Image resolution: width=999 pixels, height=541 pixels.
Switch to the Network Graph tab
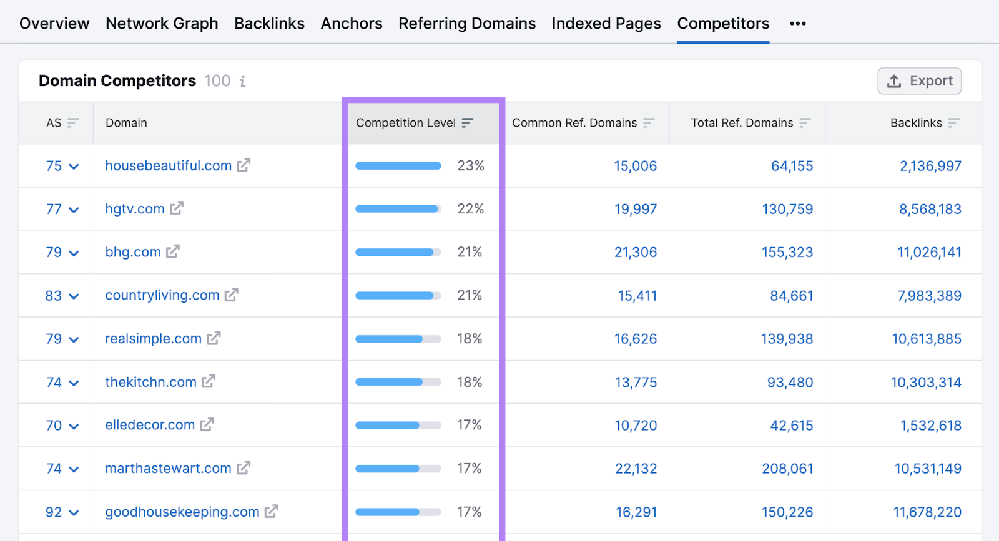coord(162,24)
